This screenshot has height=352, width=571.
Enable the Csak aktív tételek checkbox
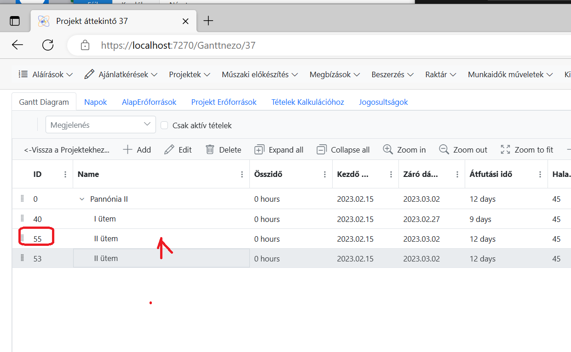164,125
